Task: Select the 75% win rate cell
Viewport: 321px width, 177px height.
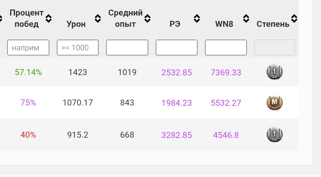Action: (28, 103)
